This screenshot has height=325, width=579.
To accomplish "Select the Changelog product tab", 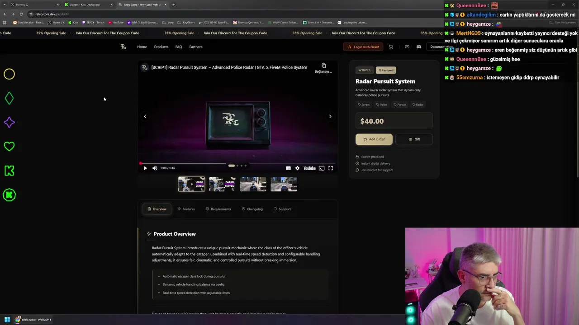I will [x=252, y=209].
